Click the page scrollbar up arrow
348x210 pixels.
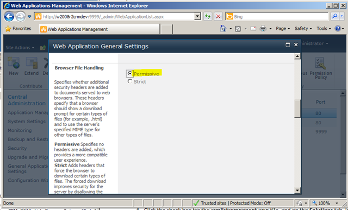(343, 93)
